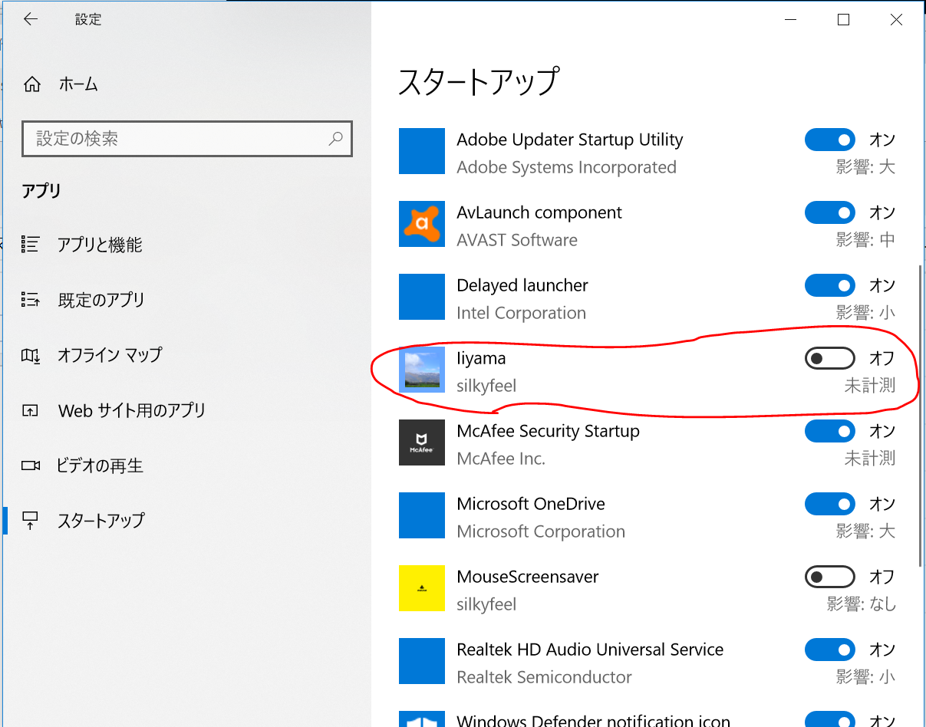Click the Microsoft OneDrive name

coord(531,504)
